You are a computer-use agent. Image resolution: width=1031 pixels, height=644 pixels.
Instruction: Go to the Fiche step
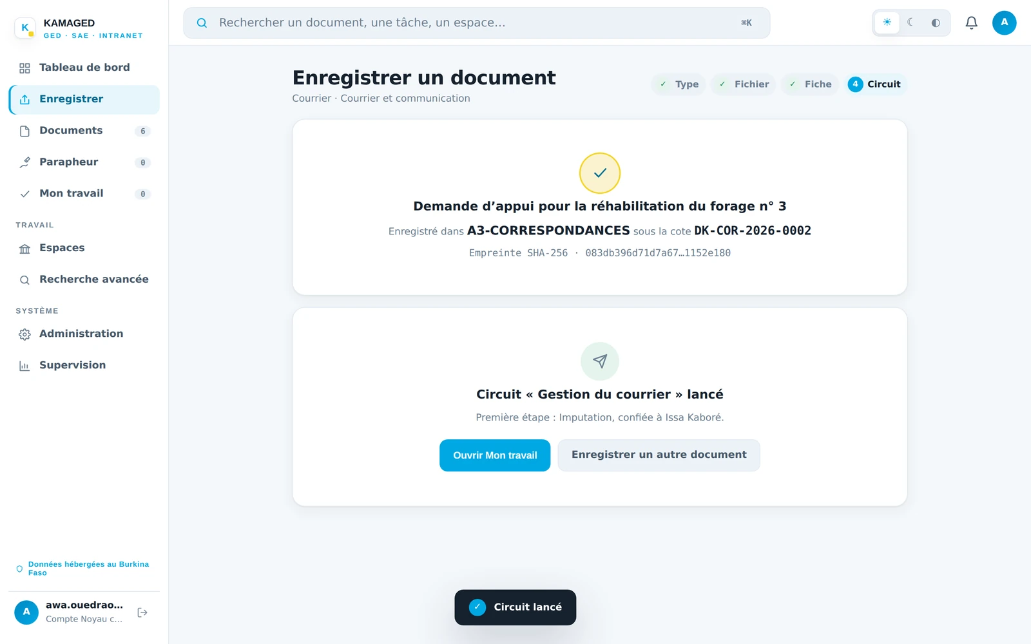[x=810, y=84]
